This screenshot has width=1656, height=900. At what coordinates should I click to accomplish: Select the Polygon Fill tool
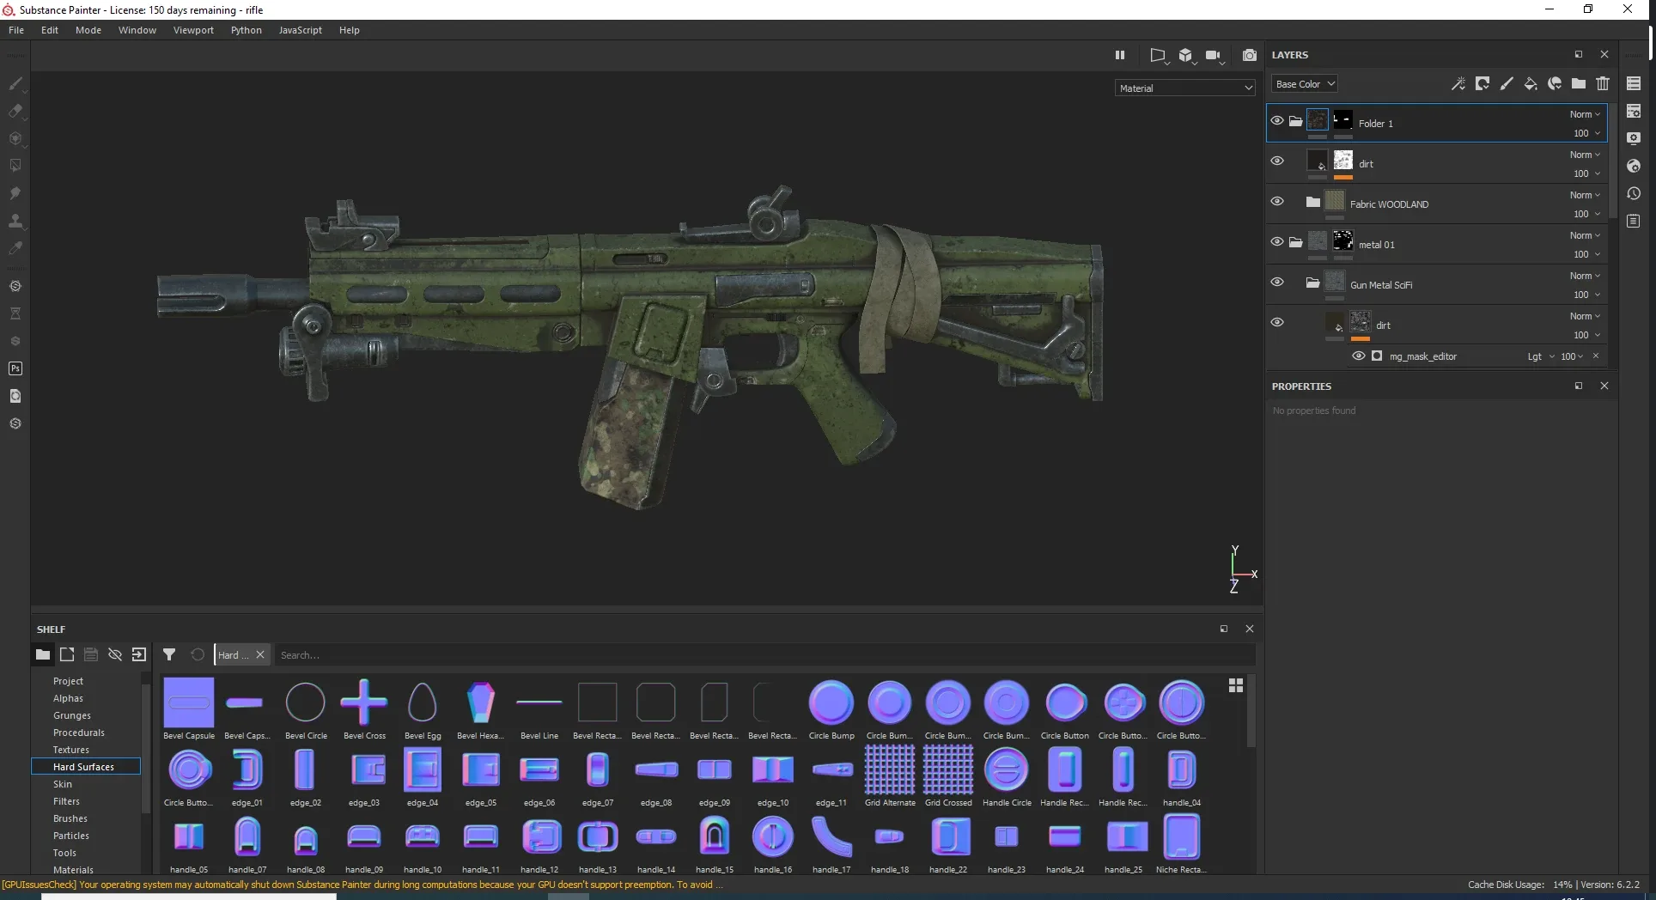point(15,165)
